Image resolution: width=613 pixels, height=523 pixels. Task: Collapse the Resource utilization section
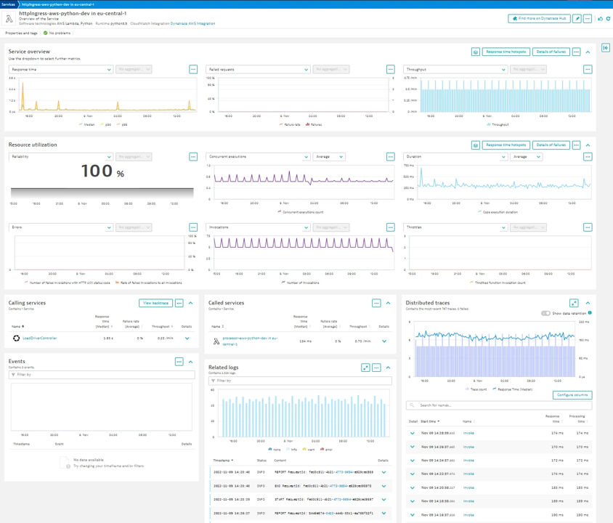coord(588,144)
